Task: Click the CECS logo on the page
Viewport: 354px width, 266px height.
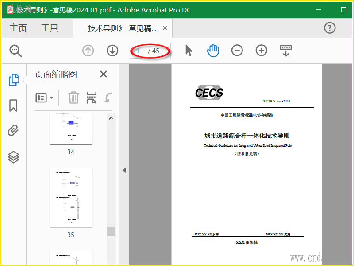Action: (209, 93)
